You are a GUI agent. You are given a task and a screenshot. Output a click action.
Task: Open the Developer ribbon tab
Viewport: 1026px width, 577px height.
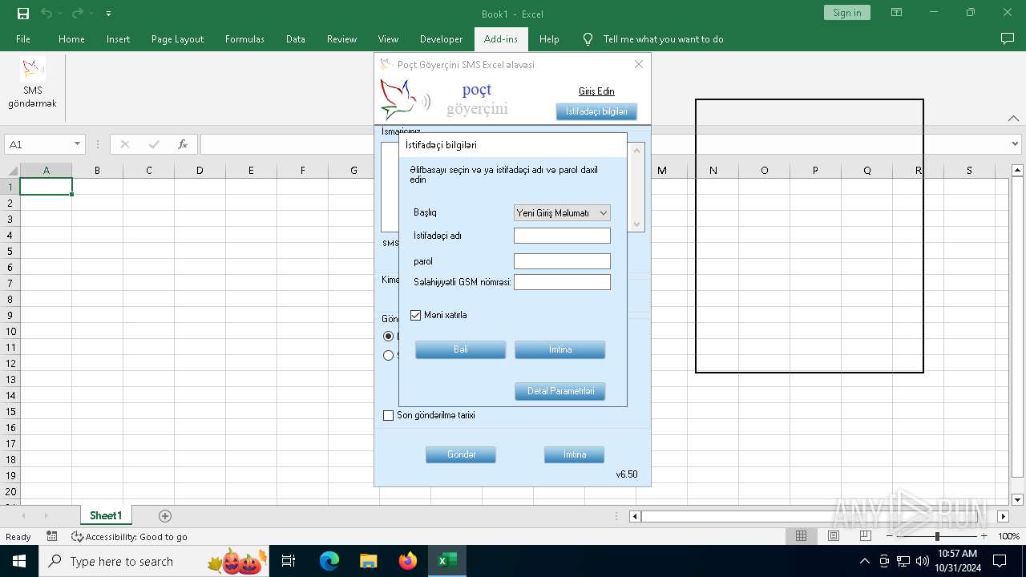point(441,38)
